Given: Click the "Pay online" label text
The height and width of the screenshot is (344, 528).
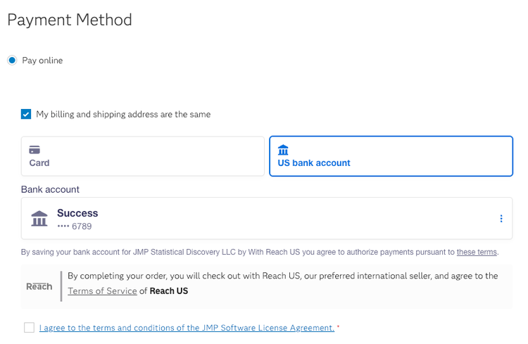Looking at the screenshot, I should pyautogui.click(x=42, y=60).
